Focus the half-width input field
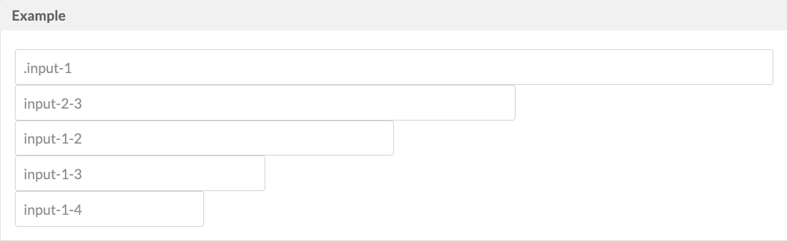This screenshot has height=241, width=787. tap(204, 138)
